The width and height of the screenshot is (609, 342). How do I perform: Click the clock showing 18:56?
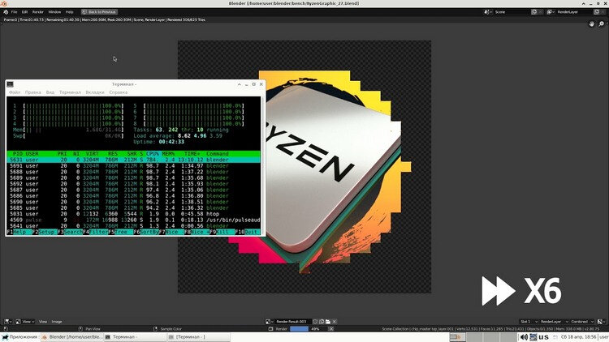point(578,337)
